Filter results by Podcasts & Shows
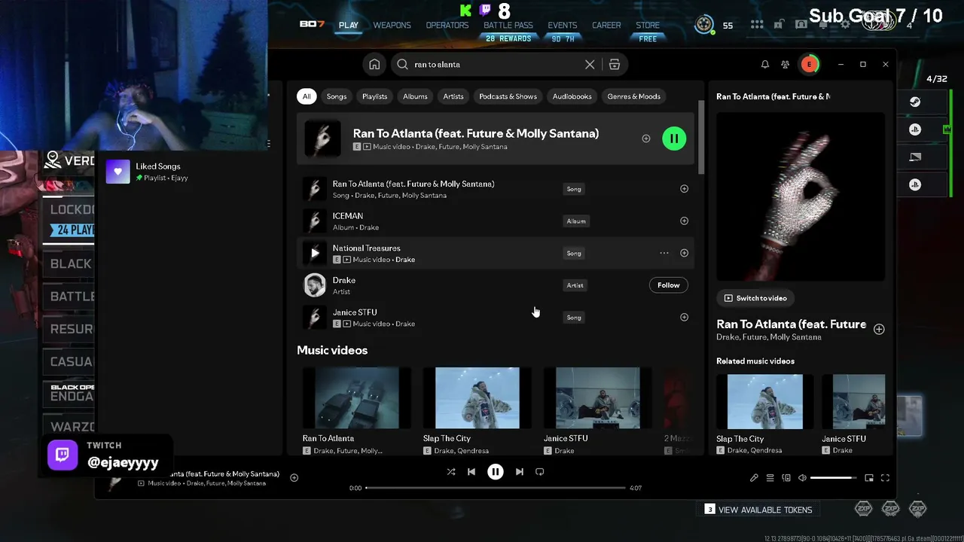The image size is (964, 542). (508, 96)
